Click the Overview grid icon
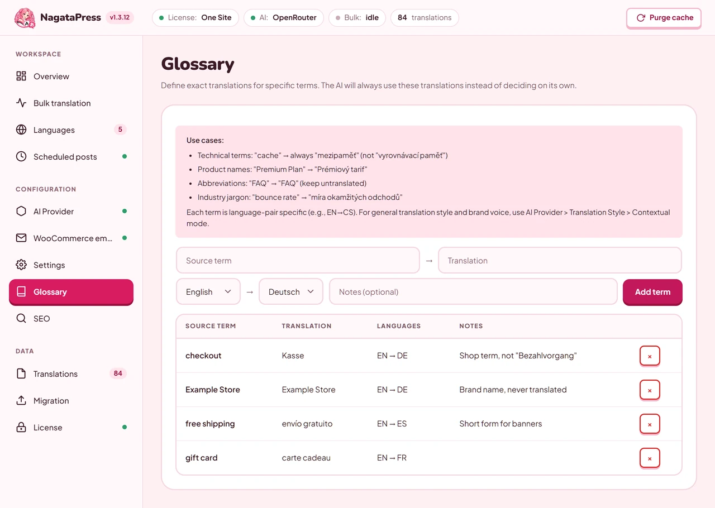This screenshot has height=508, width=715. pyautogui.click(x=21, y=76)
